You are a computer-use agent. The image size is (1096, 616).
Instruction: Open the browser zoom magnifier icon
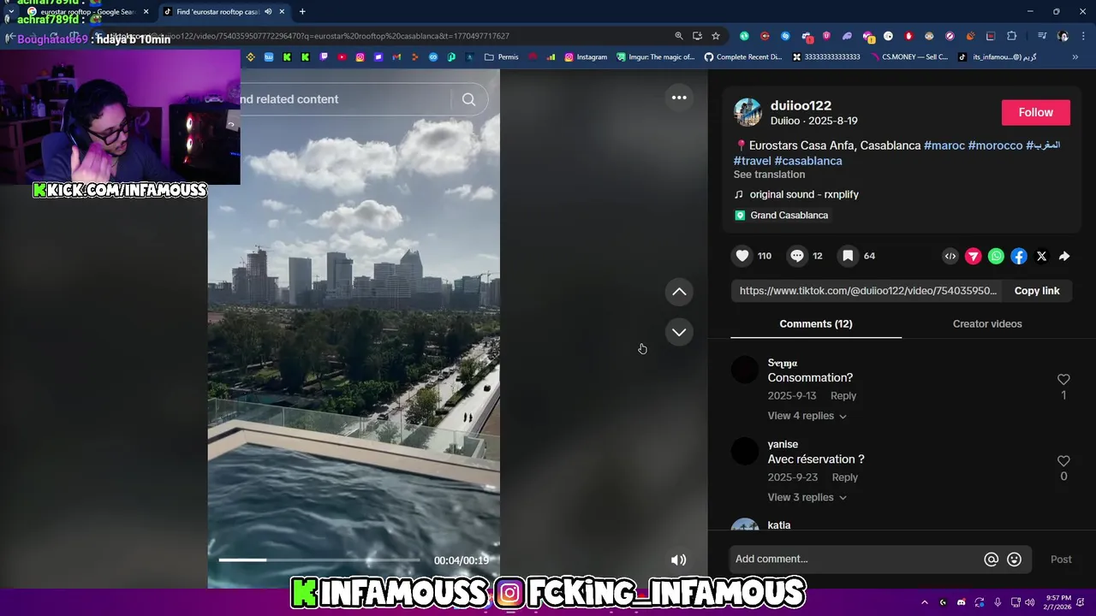(679, 36)
